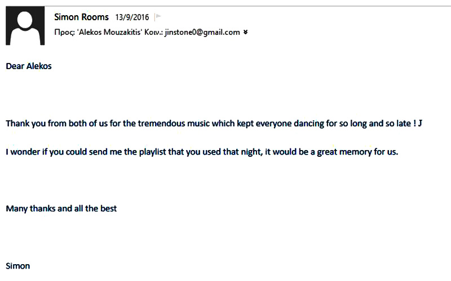Click the phrase 'great memory for us'
The height and width of the screenshot is (281, 451).
[x=357, y=152]
